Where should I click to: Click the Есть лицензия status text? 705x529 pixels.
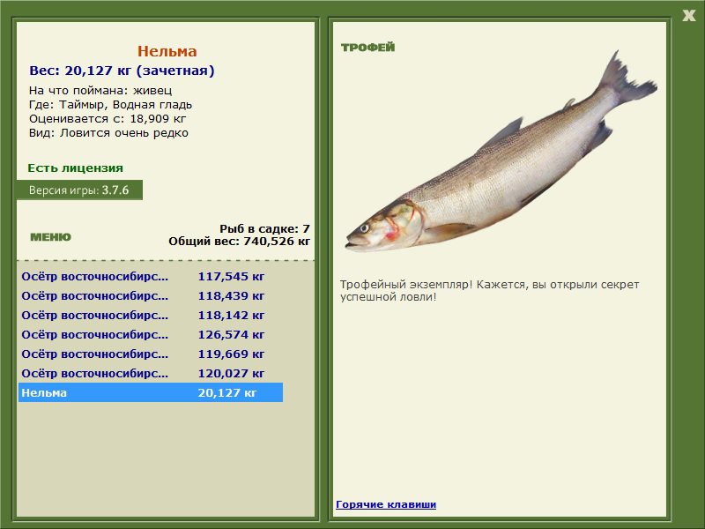tap(75, 168)
